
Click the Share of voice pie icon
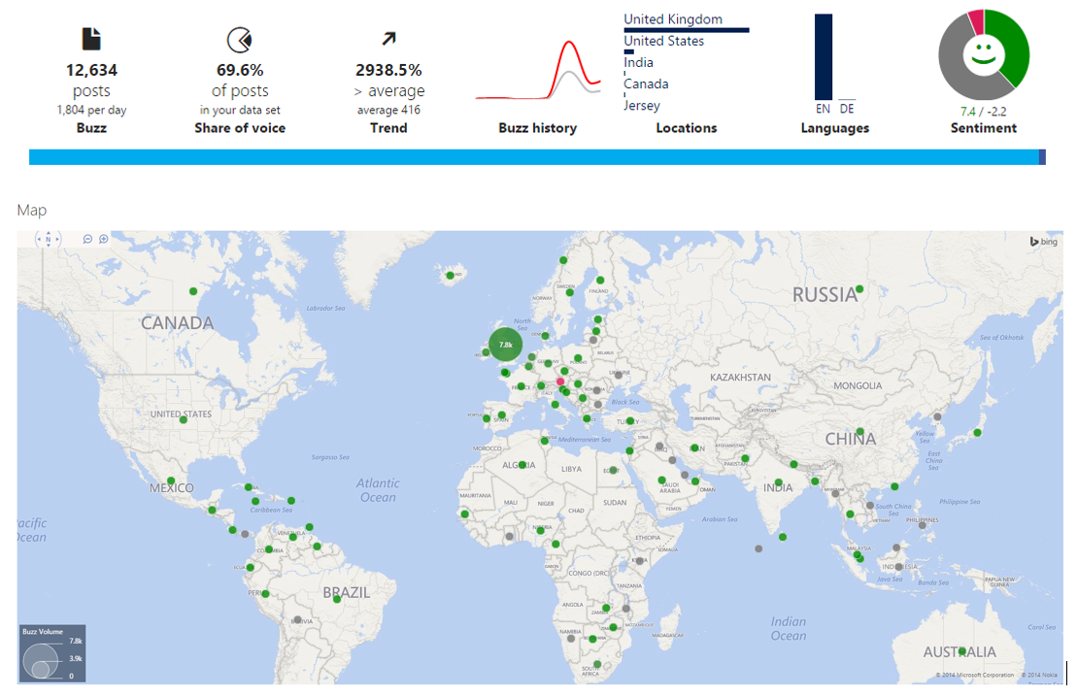[x=239, y=40]
